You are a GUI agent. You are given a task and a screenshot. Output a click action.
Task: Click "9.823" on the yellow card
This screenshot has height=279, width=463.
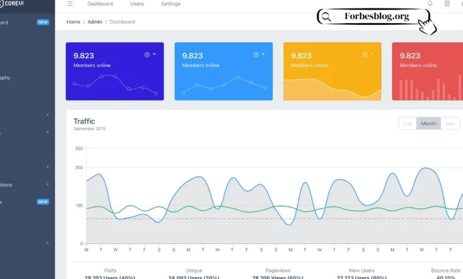pos(301,56)
